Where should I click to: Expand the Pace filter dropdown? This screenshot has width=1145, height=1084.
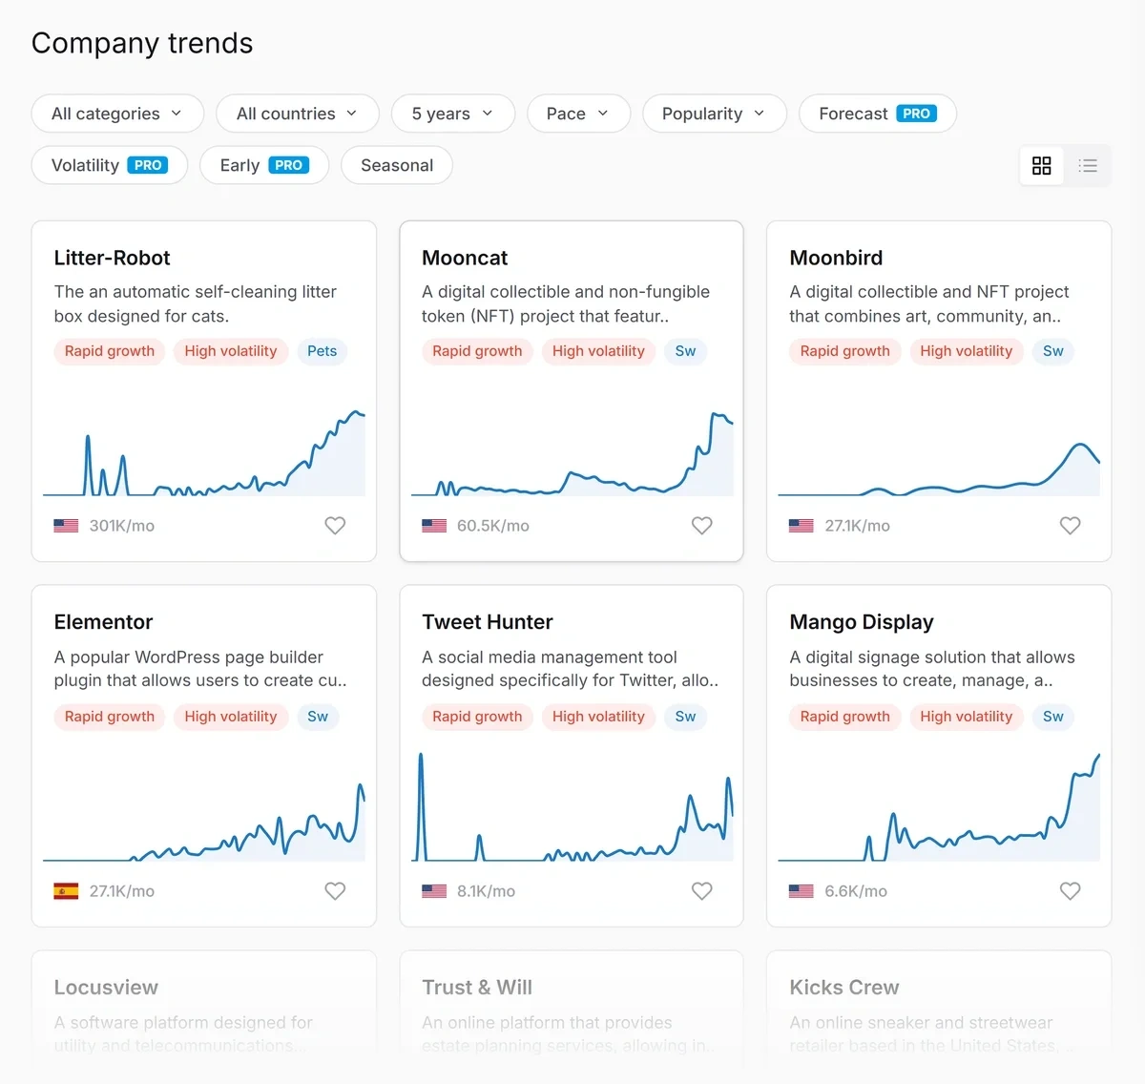578,114
